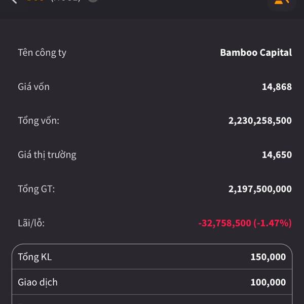304x304 pixels.
Task: Tap the gray info circle beside the ticker
Action: click(93, 1)
